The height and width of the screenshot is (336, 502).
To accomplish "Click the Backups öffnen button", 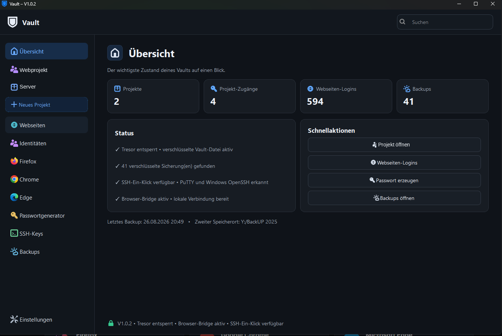I will (x=394, y=198).
